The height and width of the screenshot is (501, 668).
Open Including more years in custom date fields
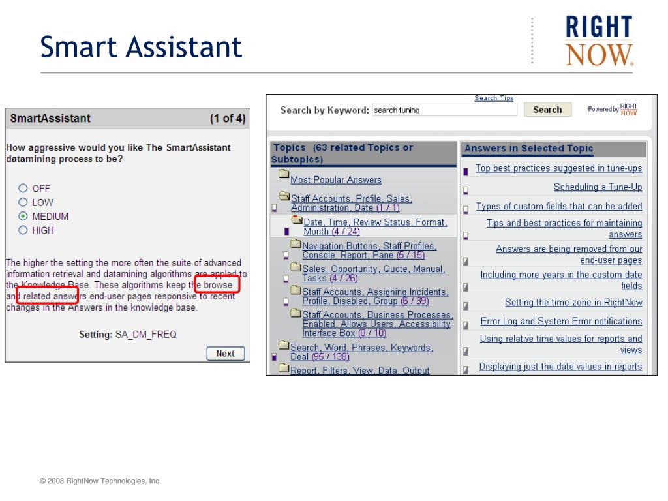click(561, 280)
